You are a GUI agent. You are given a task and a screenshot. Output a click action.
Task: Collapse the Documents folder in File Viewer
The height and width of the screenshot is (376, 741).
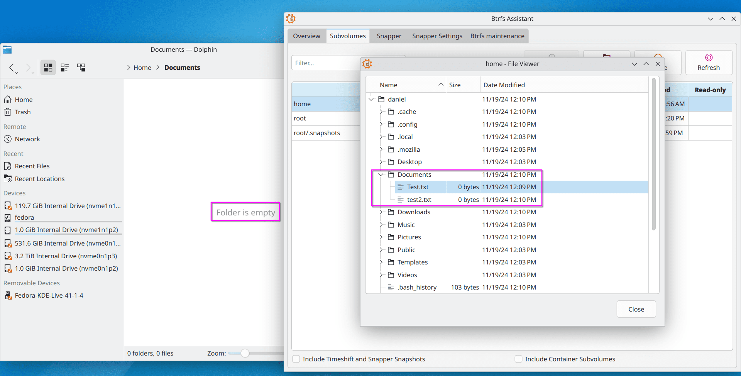[x=381, y=174]
